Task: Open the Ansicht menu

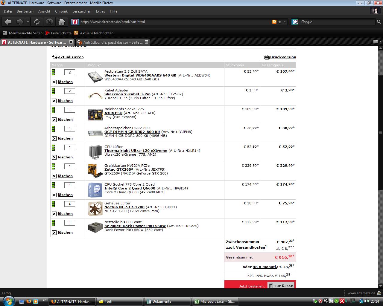Action: (44, 11)
